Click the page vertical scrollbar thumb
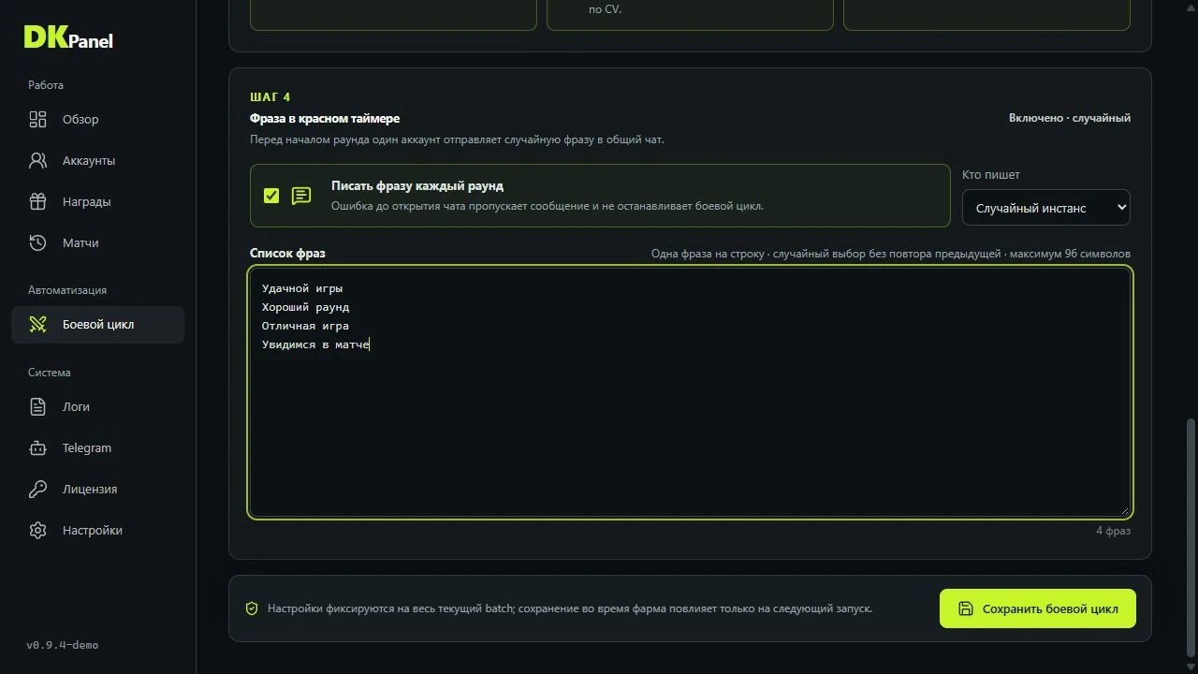Screen dimensions: 1198x674 tap(1191, 538)
